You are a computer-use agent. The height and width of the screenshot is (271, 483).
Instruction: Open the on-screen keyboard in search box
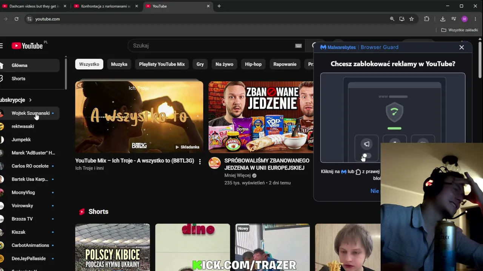[298, 46]
